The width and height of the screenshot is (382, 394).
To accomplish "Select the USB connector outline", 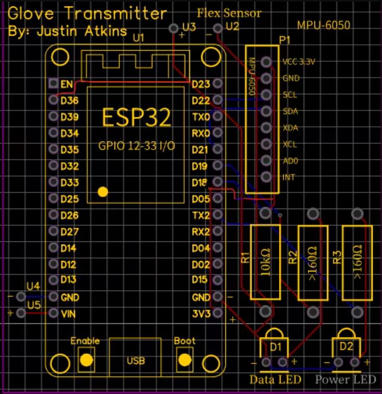I will pos(135,358).
